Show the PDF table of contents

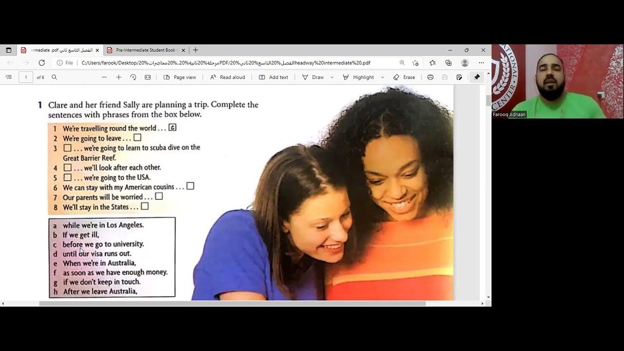coord(8,77)
